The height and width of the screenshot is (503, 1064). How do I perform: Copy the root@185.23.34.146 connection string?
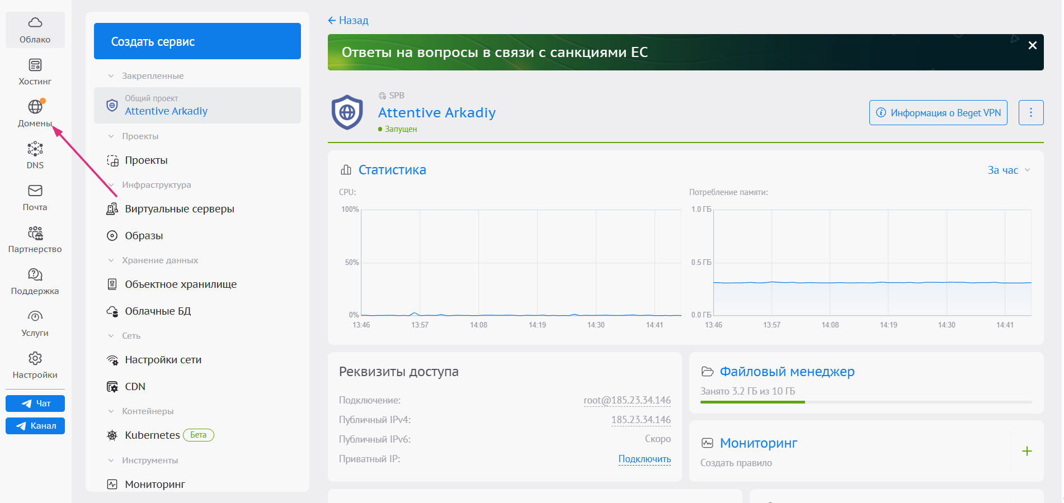point(627,400)
